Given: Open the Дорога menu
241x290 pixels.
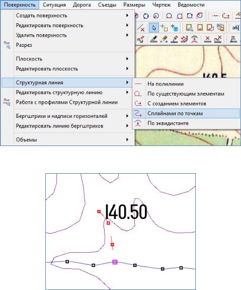Looking at the screenshot, I should [x=82, y=5].
